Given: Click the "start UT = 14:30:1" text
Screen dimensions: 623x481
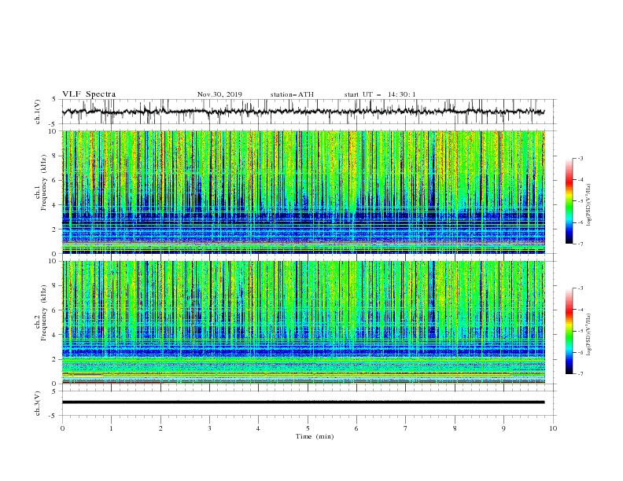Looking at the screenshot, I should click(380, 94).
